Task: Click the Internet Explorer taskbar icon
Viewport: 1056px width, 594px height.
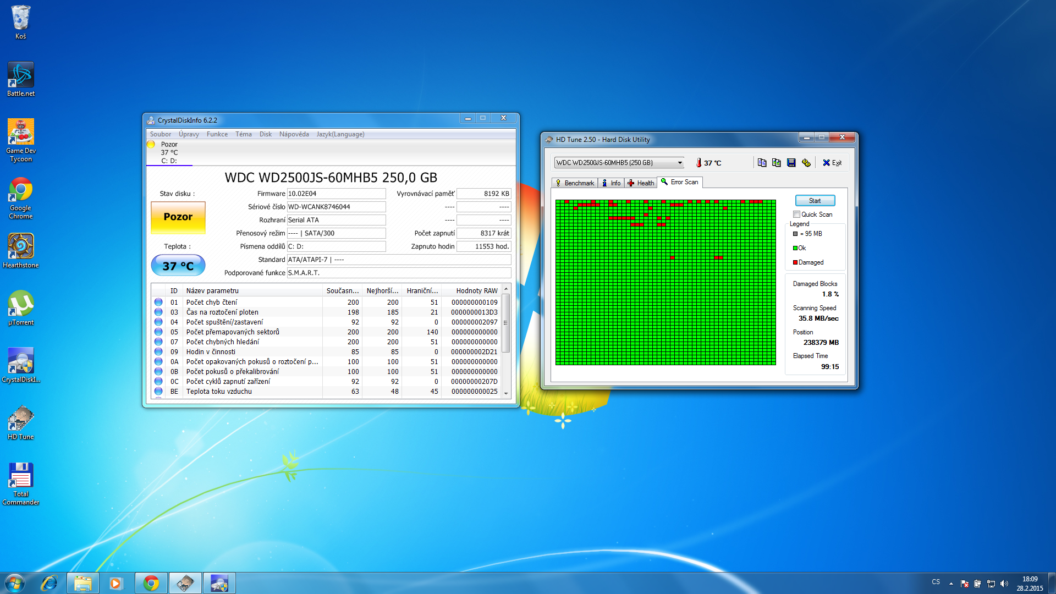Action: (x=50, y=583)
